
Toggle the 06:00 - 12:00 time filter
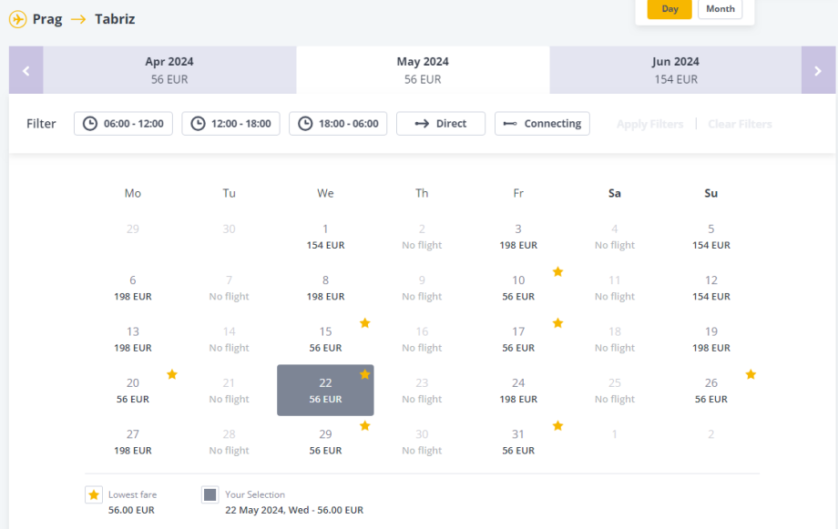point(123,124)
